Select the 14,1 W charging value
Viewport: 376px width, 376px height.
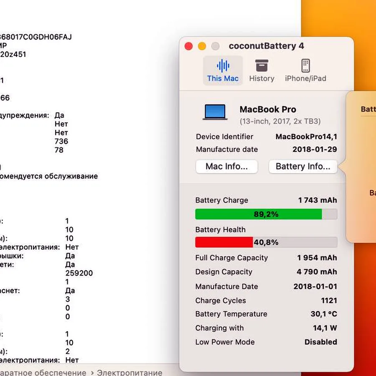tap(325, 328)
